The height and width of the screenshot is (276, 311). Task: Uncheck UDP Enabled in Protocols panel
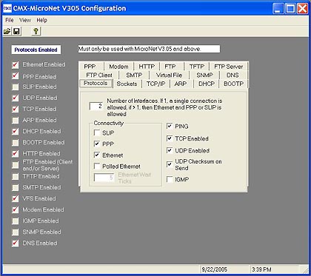(x=170, y=150)
